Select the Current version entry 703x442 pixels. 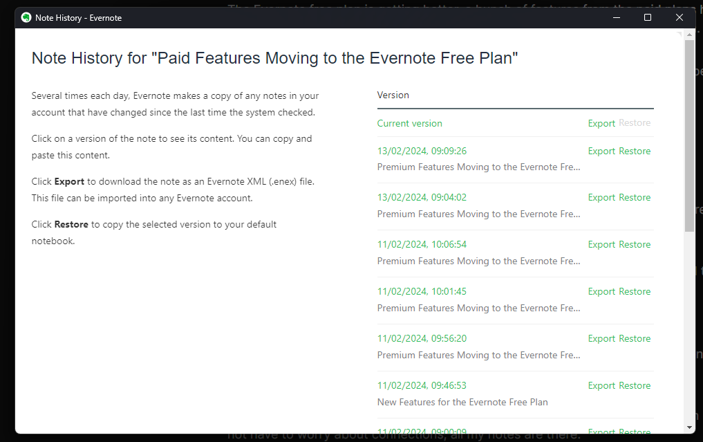click(409, 122)
